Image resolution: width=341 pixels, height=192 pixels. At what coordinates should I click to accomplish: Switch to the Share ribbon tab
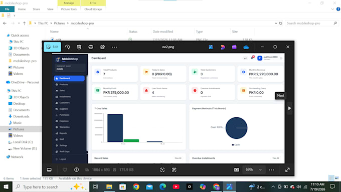[x=36, y=9]
